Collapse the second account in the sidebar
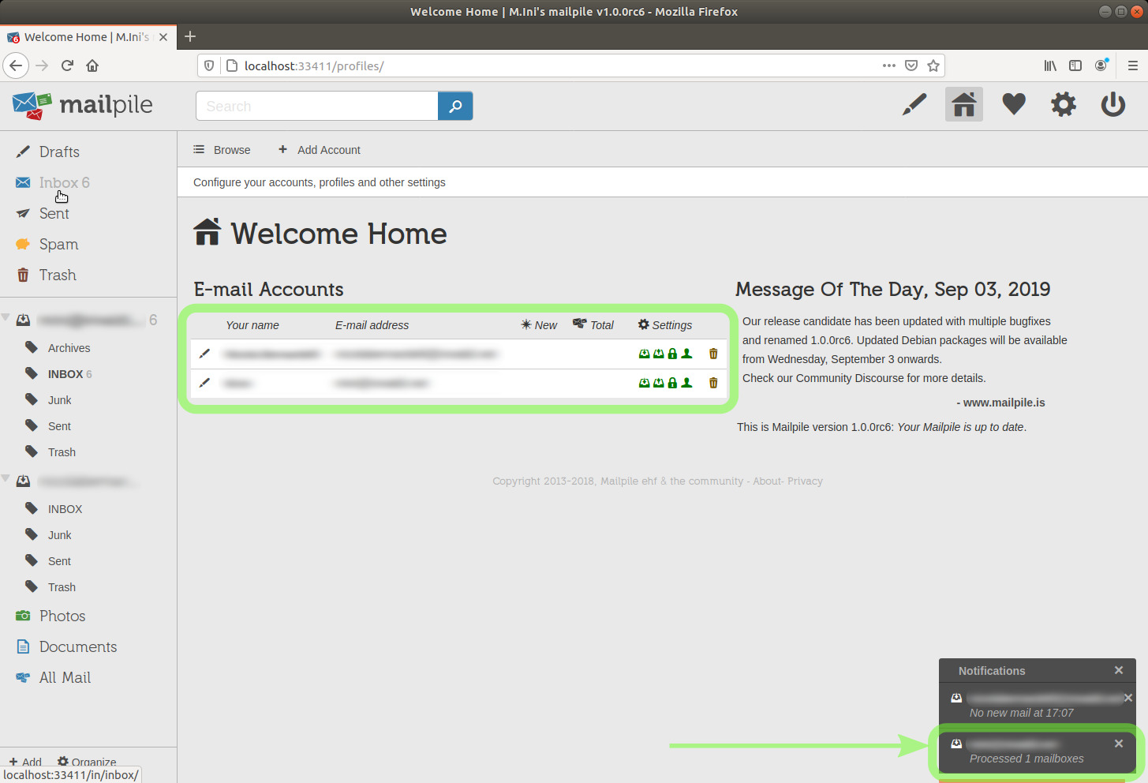This screenshot has width=1148, height=783. pos(6,479)
